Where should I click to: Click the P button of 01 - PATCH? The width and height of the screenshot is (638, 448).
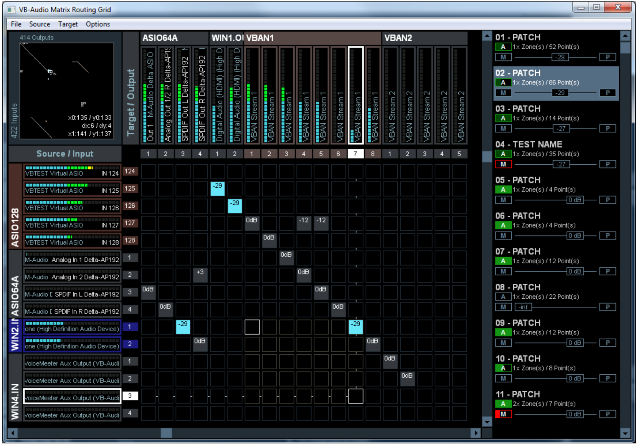[608, 57]
